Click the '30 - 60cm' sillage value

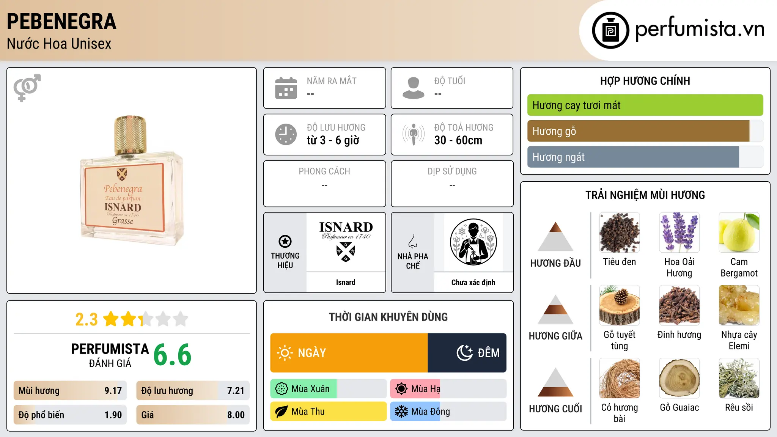click(x=458, y=140)
